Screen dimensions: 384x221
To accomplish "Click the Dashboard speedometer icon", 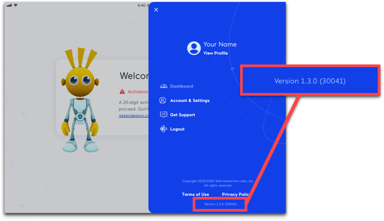I will [163, 86].
